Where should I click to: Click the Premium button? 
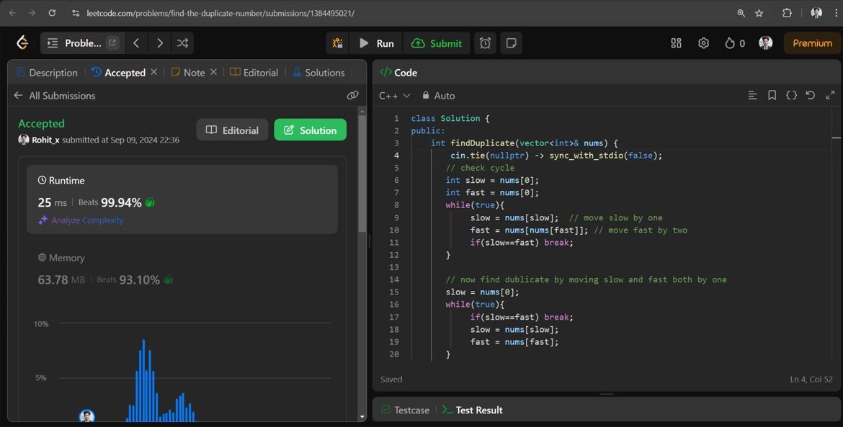(812, 43)
